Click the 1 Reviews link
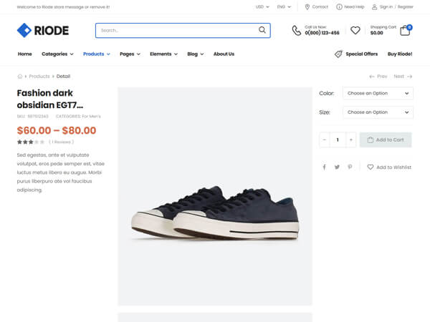Viewport: 430px width, 322px height. [x=61, y=142]
